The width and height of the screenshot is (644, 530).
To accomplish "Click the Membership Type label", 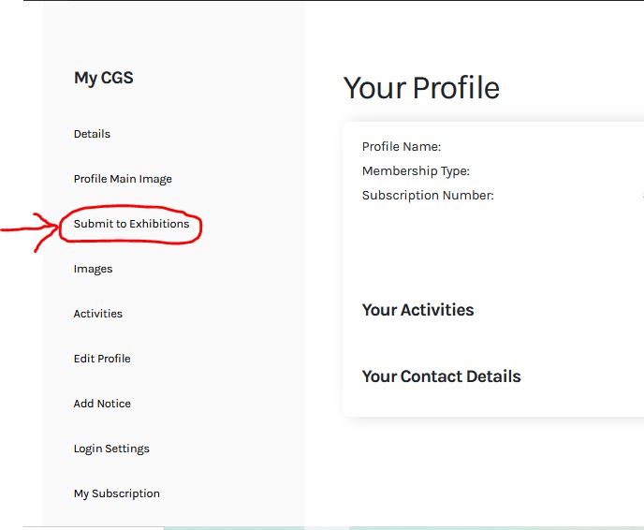I will (x=416, y=171).
